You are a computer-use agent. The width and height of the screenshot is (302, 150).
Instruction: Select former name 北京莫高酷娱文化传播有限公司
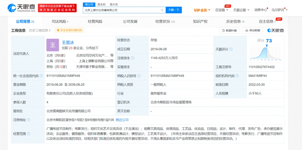[69, 111]
